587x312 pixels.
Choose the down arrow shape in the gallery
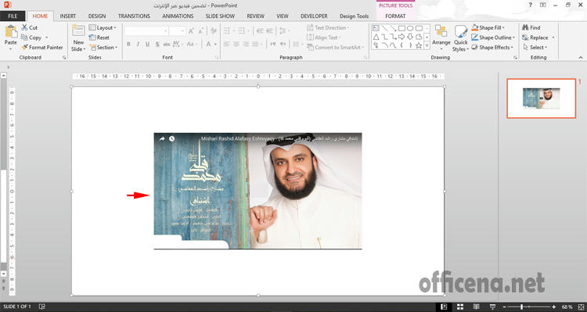(x=410, y=37)
